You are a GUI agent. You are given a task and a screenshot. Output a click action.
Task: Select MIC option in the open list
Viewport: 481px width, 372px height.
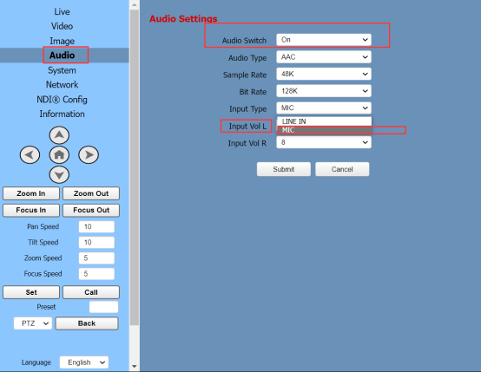324,130
